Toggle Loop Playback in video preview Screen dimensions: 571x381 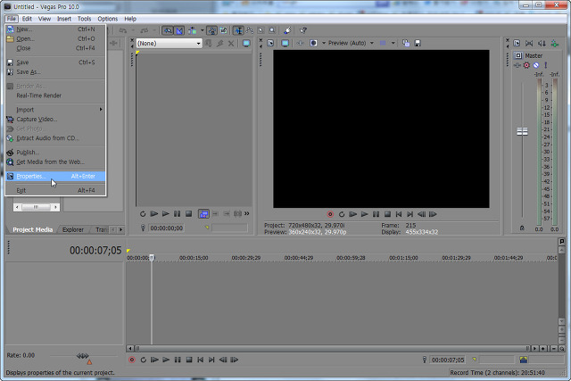(342, 214)
